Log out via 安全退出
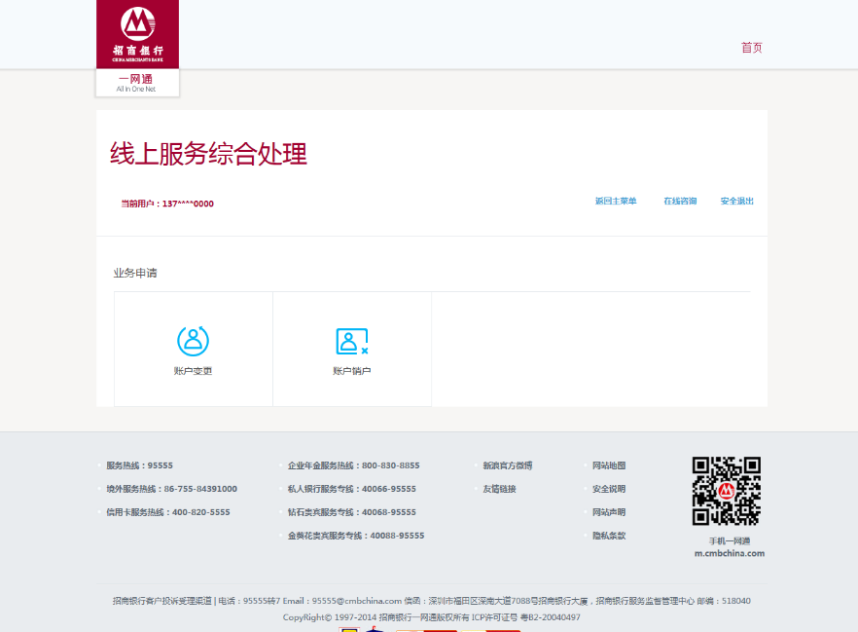This screenshot has width=858, height=632. [736, 202]
